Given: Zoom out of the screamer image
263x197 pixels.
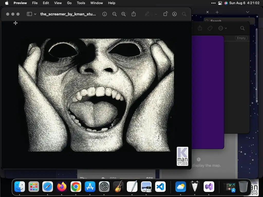Looking at the screenshot, I should [114, 14].
